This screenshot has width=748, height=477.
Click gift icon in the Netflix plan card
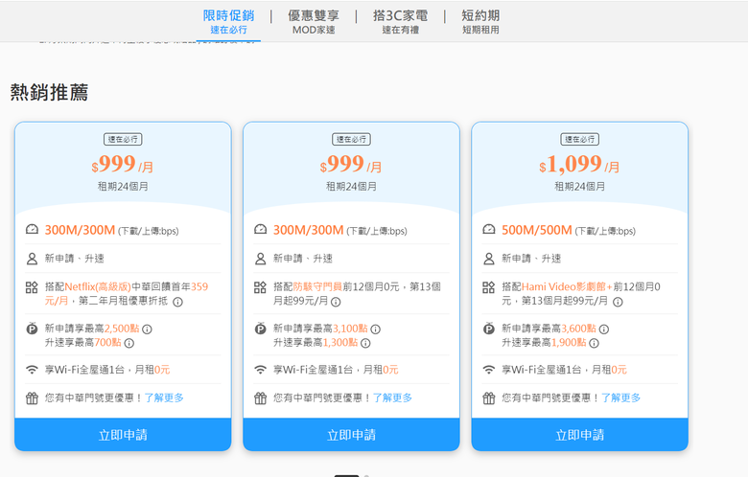32,397
